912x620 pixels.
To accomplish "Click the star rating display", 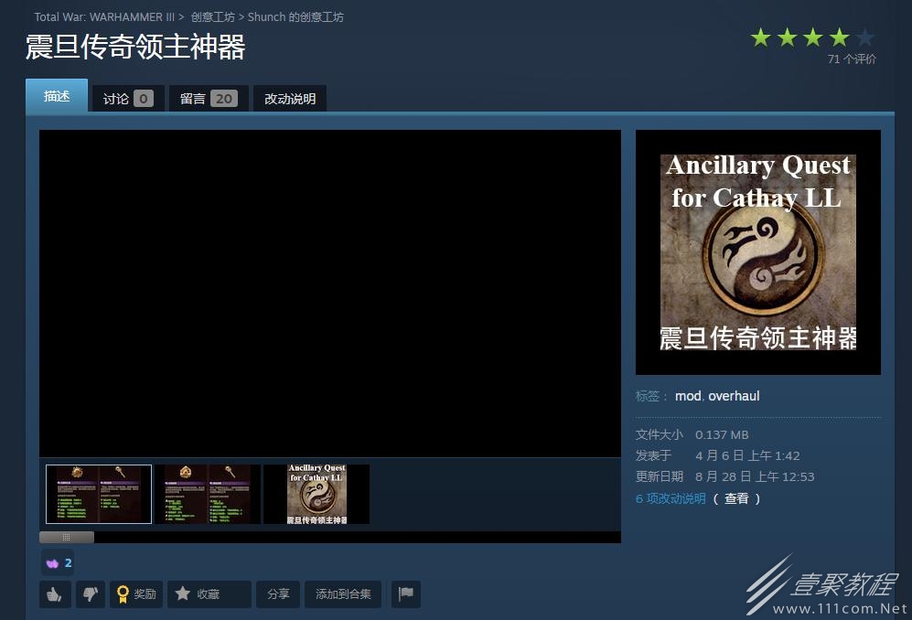I will pos(812,37).
